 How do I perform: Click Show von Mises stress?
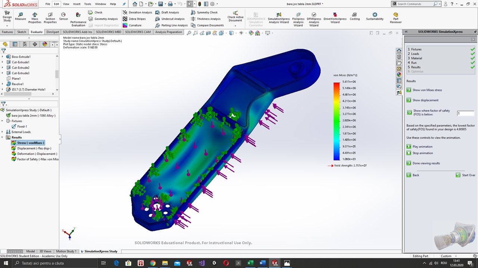click(x=424, y=90)
